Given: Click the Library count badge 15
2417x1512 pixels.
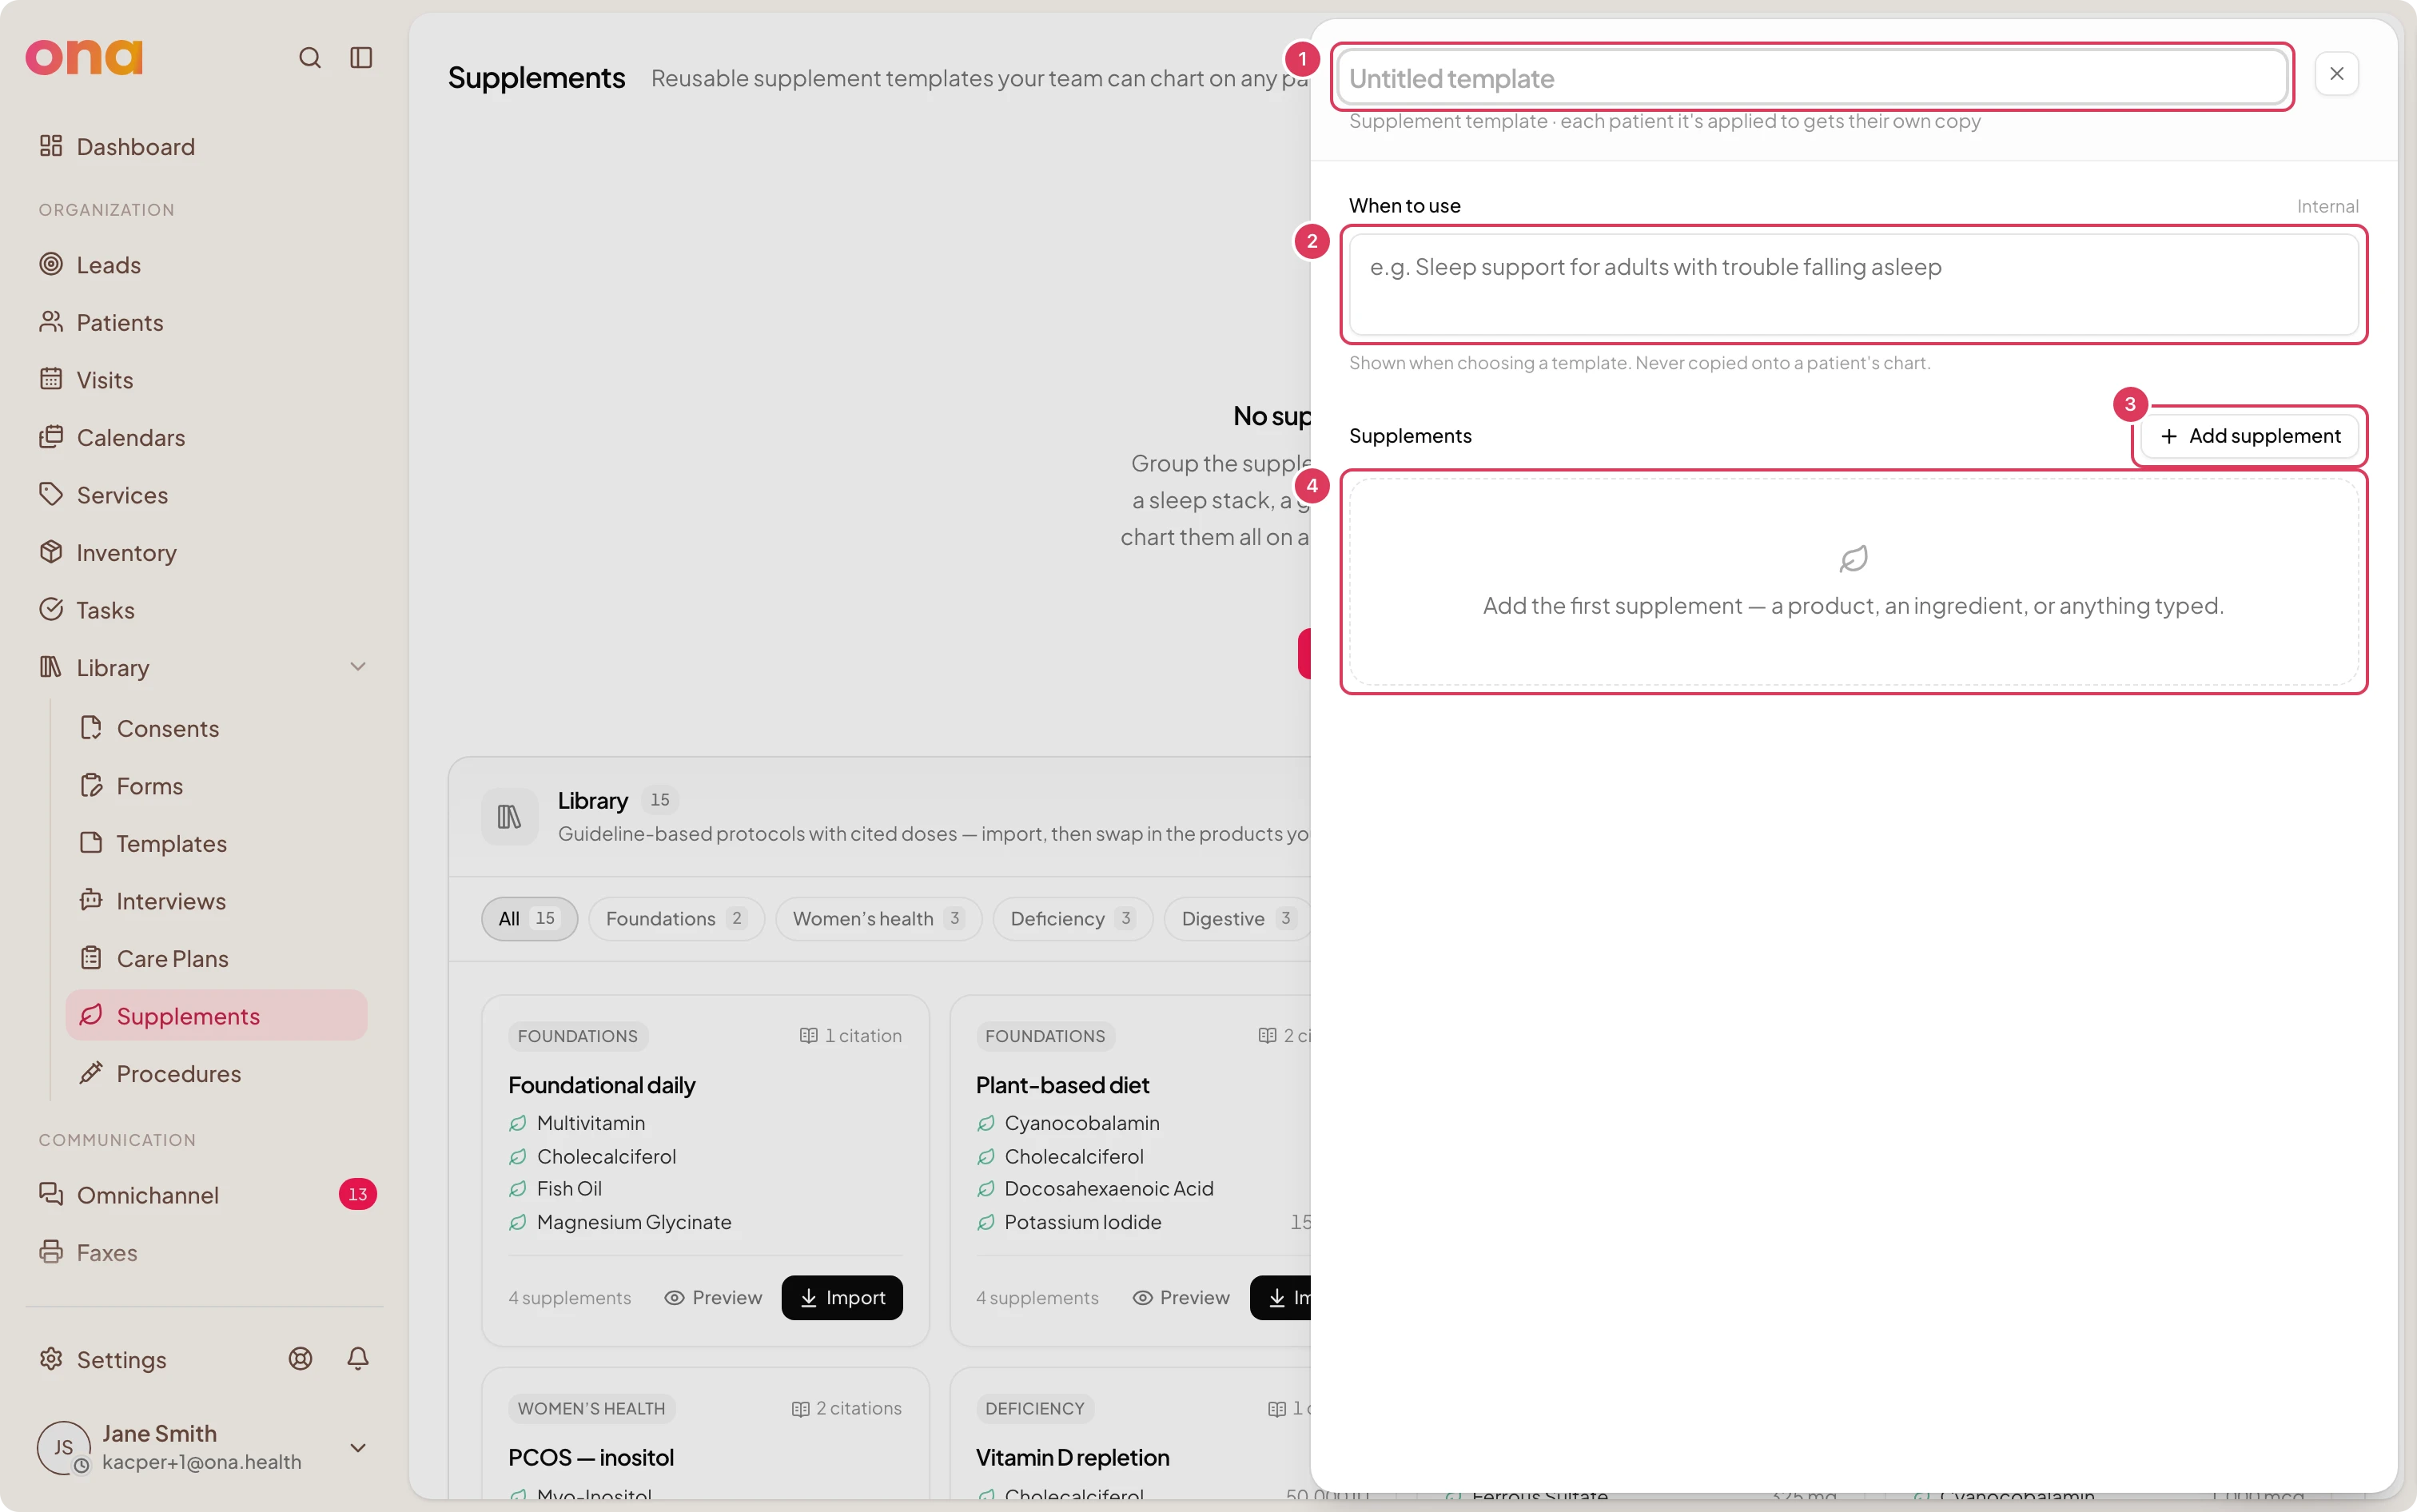Looking at the screenshot, I should tap(660, 800).
